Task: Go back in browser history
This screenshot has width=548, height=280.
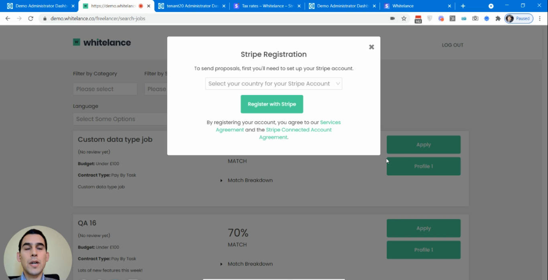Action: [x=8, y=18]
